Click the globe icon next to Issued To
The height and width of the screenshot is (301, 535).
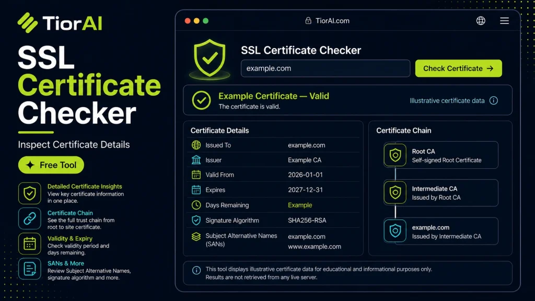tap(196, 145)
